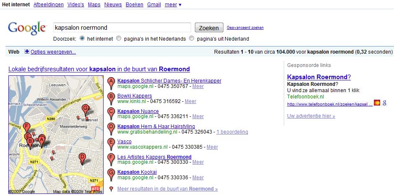Click 'Meer' next to 0475 330336
This screenshot has height=196, width=394.
pos(198,178)
